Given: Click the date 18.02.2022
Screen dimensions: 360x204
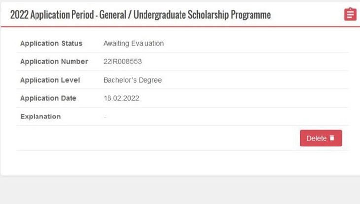Looking at the screenshot, I should click(121, 98).
